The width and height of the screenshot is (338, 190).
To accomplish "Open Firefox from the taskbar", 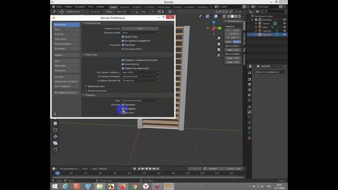I will coord(123,186).
